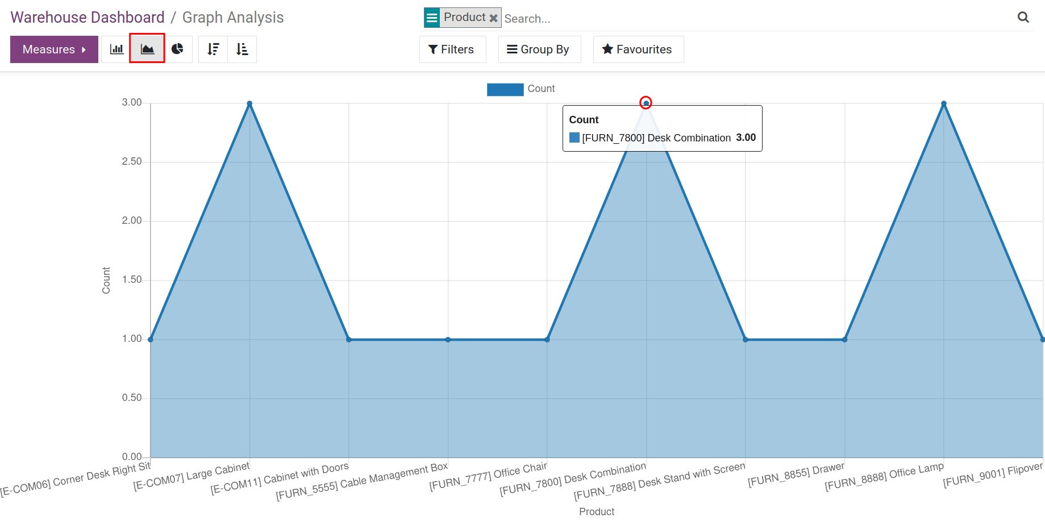
Task: Click the Group By lines icon
Action: pos(511,49)
